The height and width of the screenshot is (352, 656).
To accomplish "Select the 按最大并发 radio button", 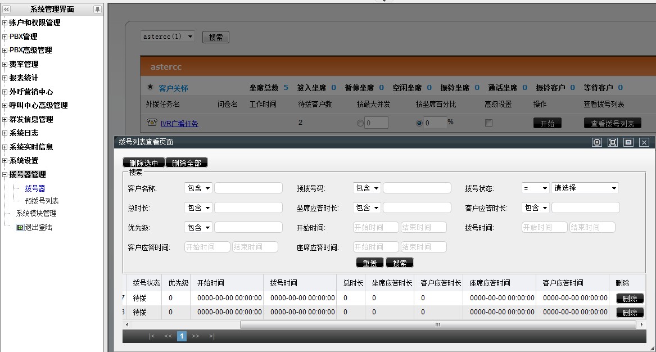I will coord(360,123).
